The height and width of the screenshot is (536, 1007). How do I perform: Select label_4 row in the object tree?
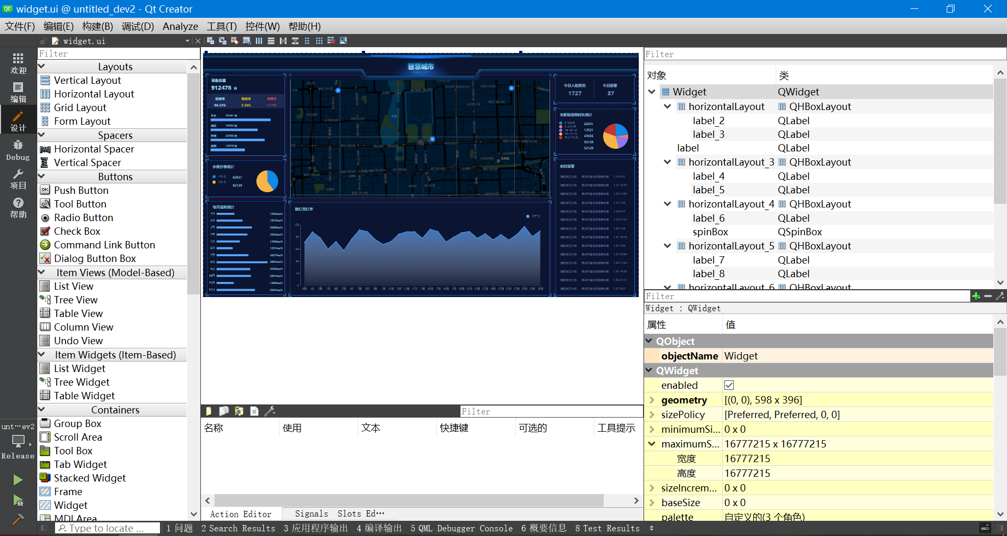(x=818, y=176)
